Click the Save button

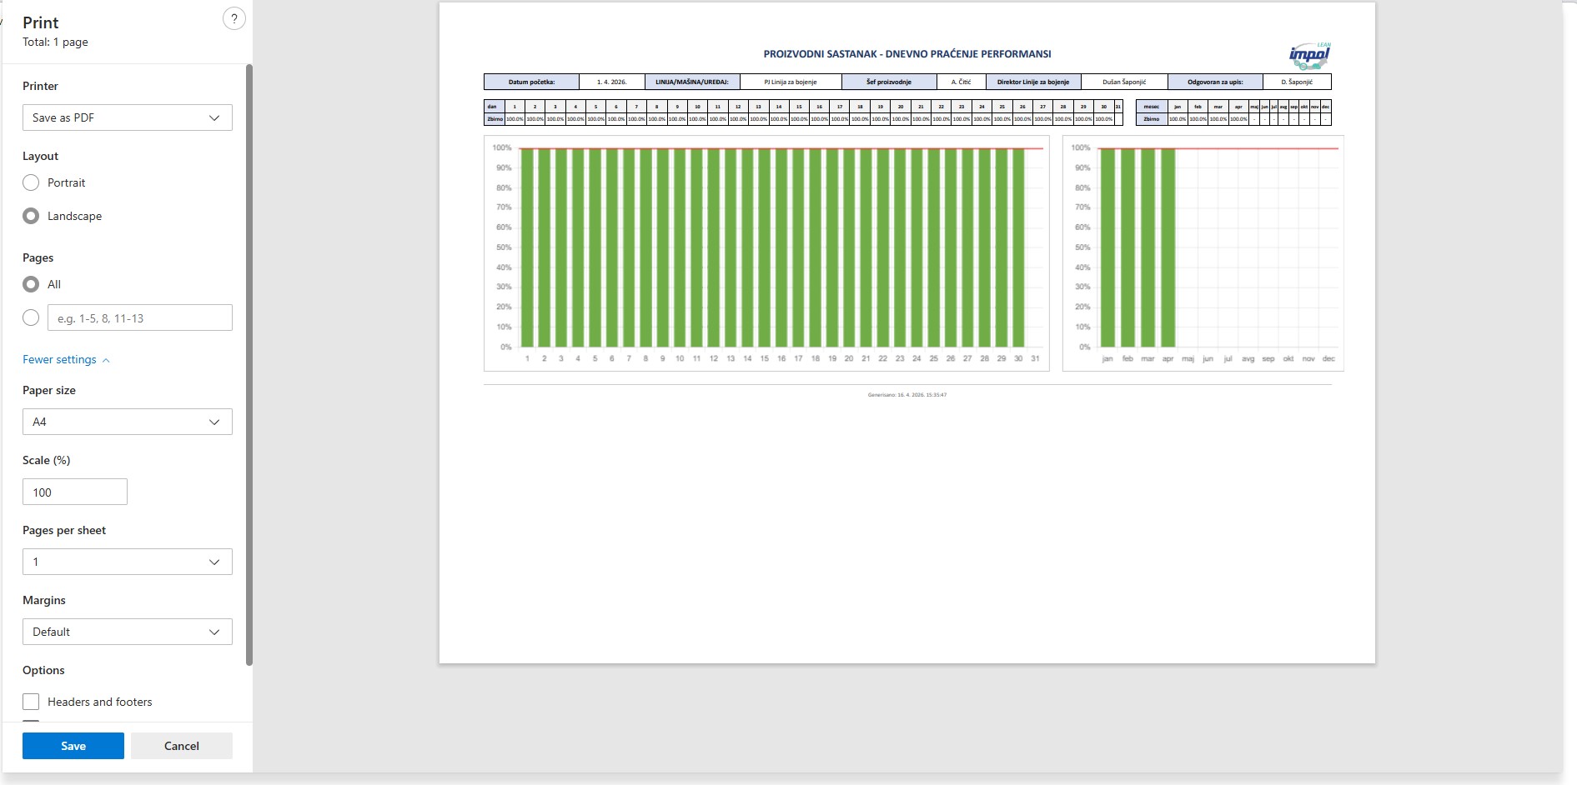pyautogui.click(x=73, y=746)
